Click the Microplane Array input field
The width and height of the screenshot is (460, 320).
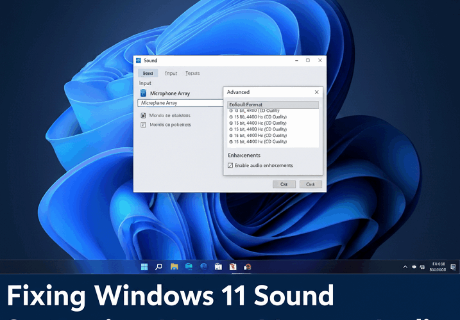[180, 103]
